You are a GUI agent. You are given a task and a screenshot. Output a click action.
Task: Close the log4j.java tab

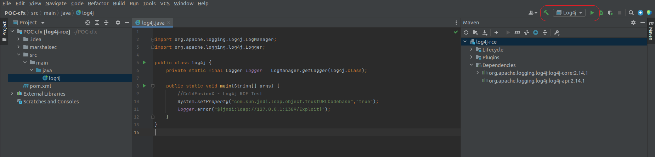click(169, 23)
